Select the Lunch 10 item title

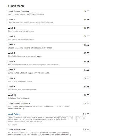point(12,95)
